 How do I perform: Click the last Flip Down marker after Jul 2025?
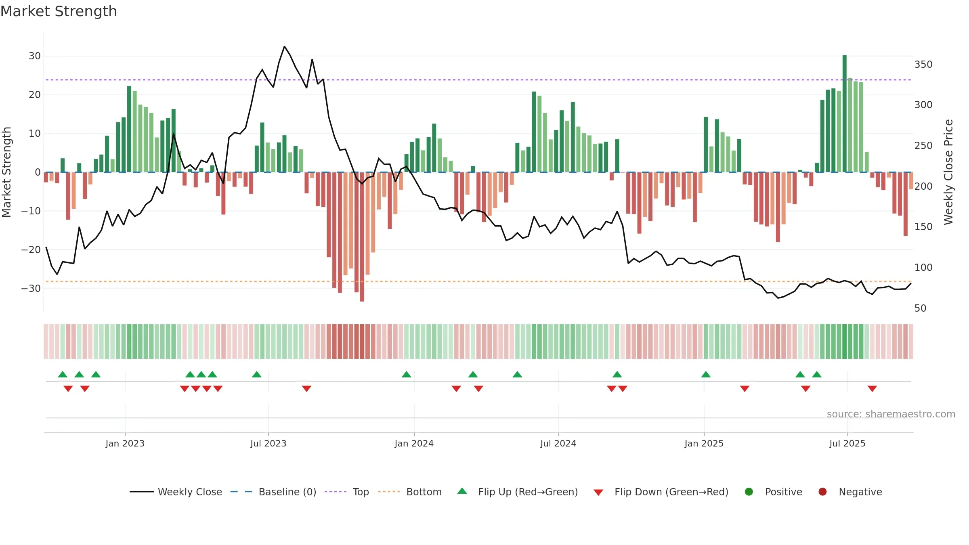coord(872,389)
